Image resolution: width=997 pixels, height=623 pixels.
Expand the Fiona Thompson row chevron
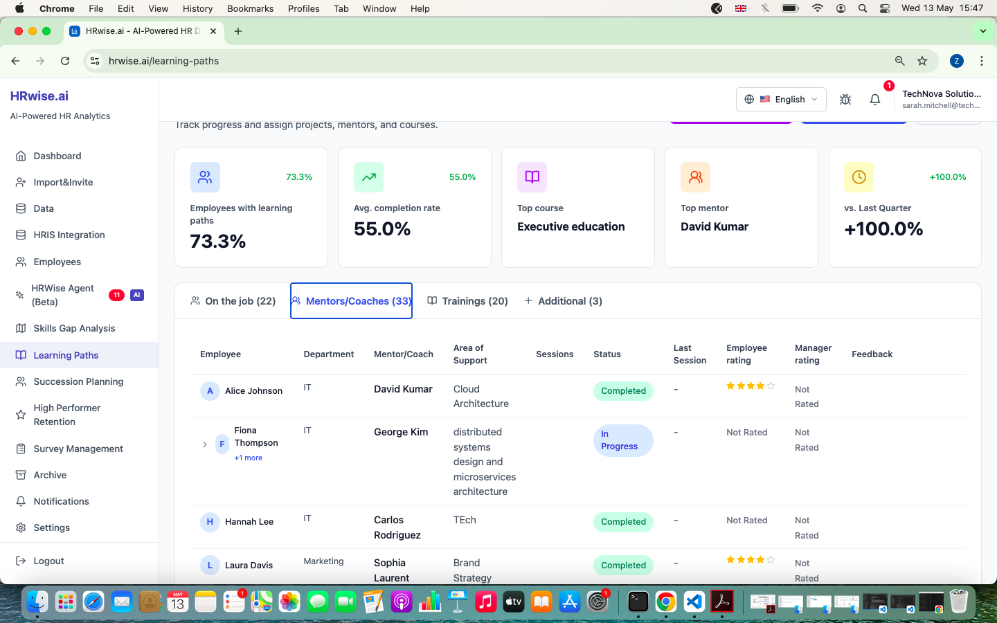(x=205, y=444)
